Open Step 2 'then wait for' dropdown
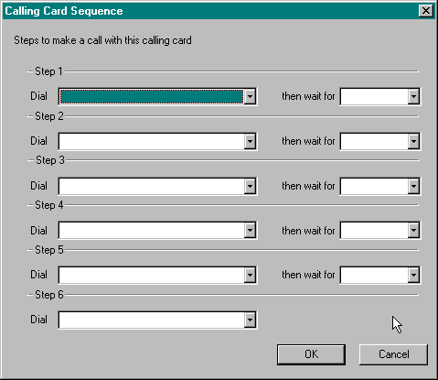The height and width of the screenshot is (380, 438). pyautogui.click(x=413, y=141)
